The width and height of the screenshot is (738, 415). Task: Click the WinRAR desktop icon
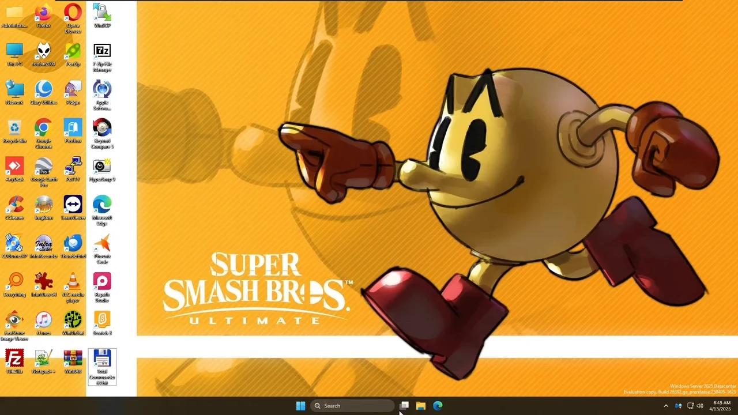point(73,360)
